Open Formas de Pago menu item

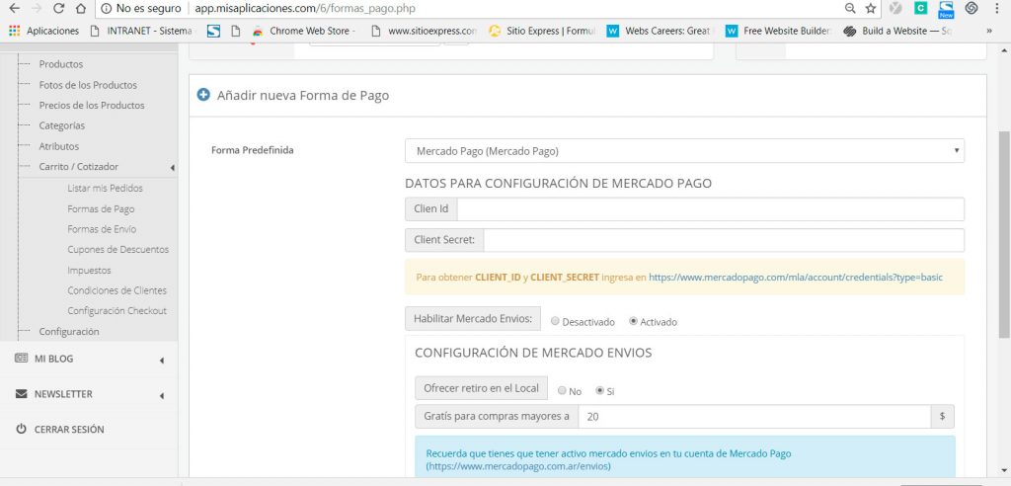pyautogui.click(x=101, y=208)
